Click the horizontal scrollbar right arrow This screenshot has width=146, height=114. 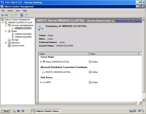pos(141,103)
